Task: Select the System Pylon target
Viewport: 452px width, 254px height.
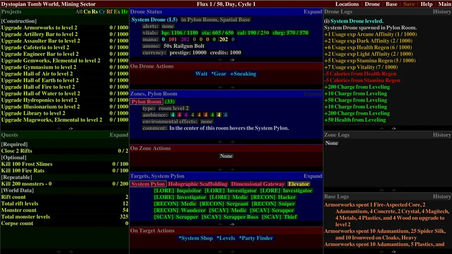Action: coord(148,184)
